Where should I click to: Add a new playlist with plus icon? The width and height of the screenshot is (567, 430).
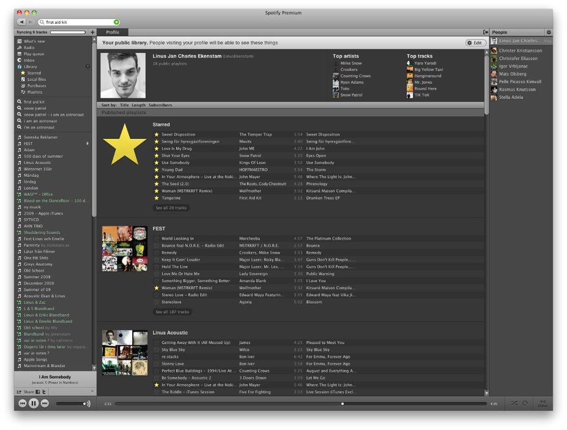point(93,32)
